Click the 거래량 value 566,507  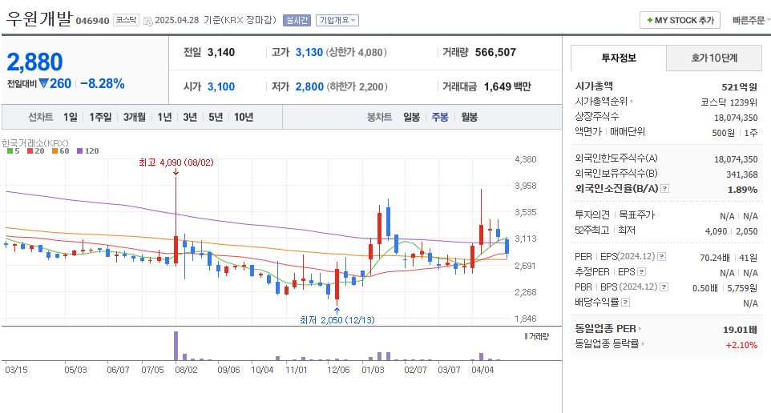click(x=495, y=52)
